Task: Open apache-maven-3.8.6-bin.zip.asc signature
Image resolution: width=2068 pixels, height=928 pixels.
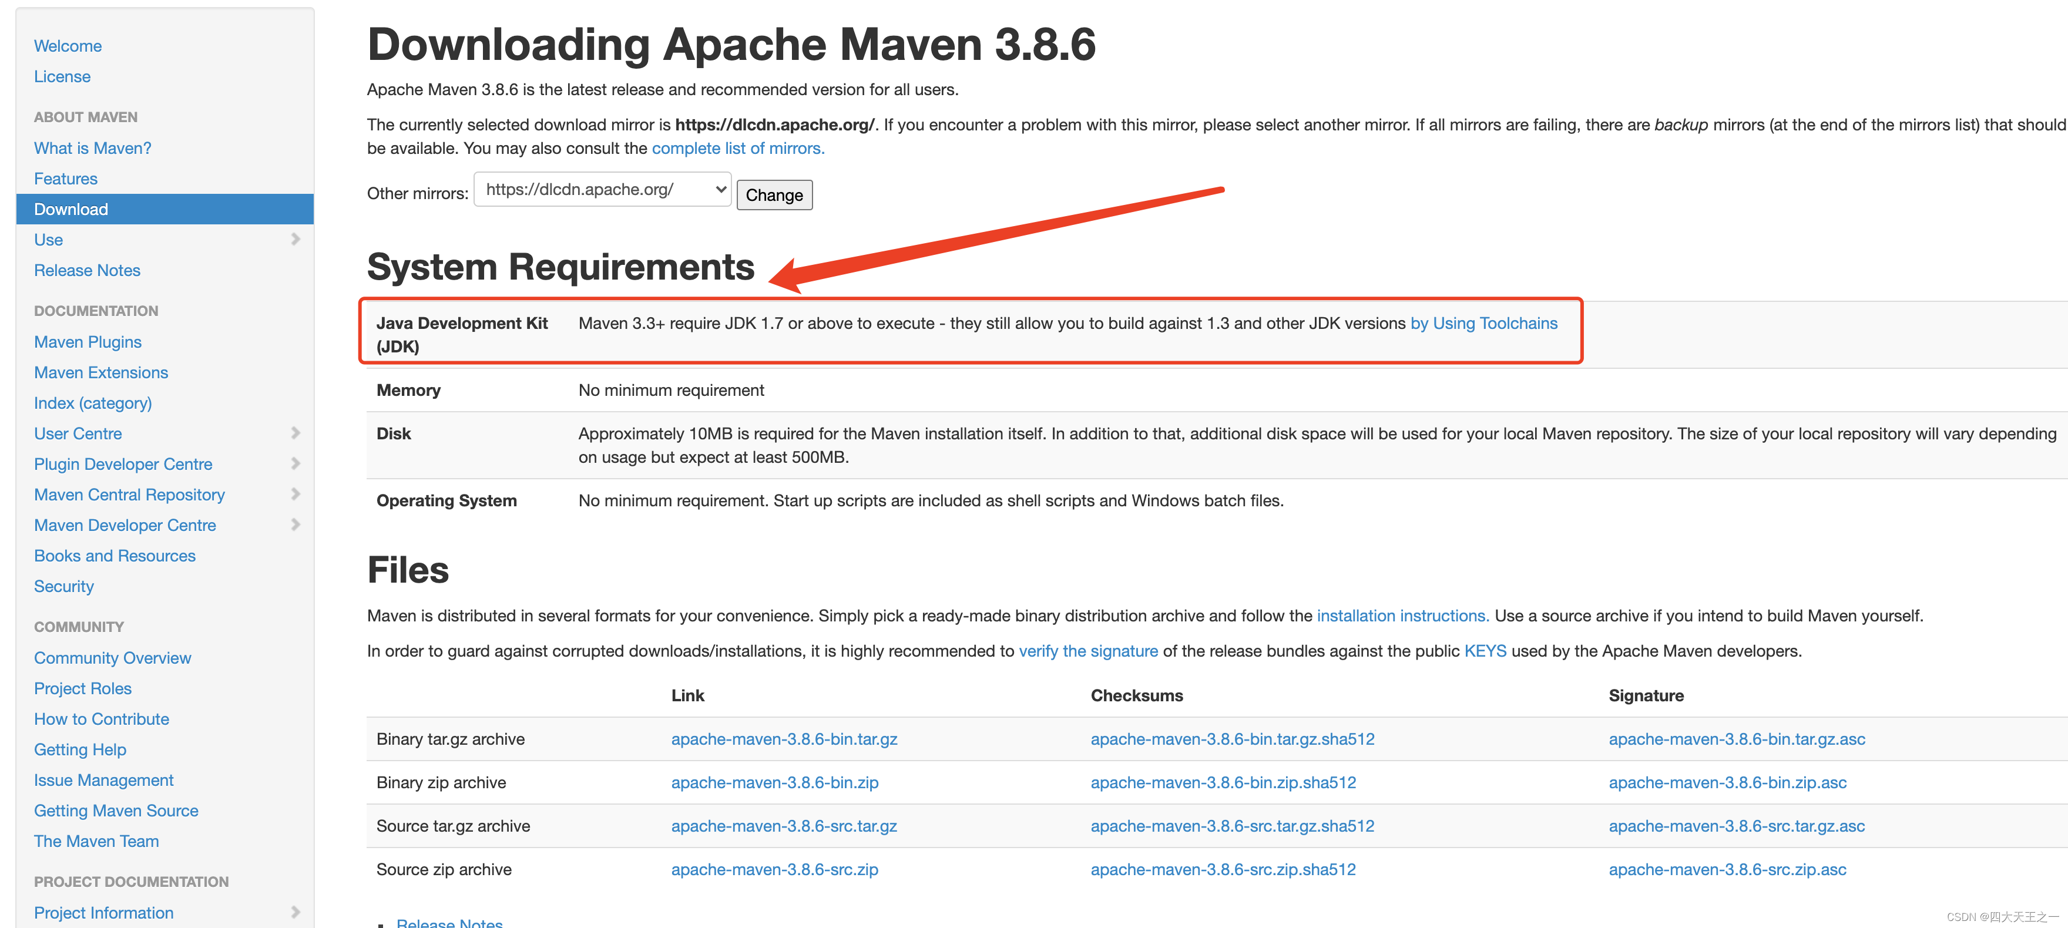Action: (x=1727, y=783)
